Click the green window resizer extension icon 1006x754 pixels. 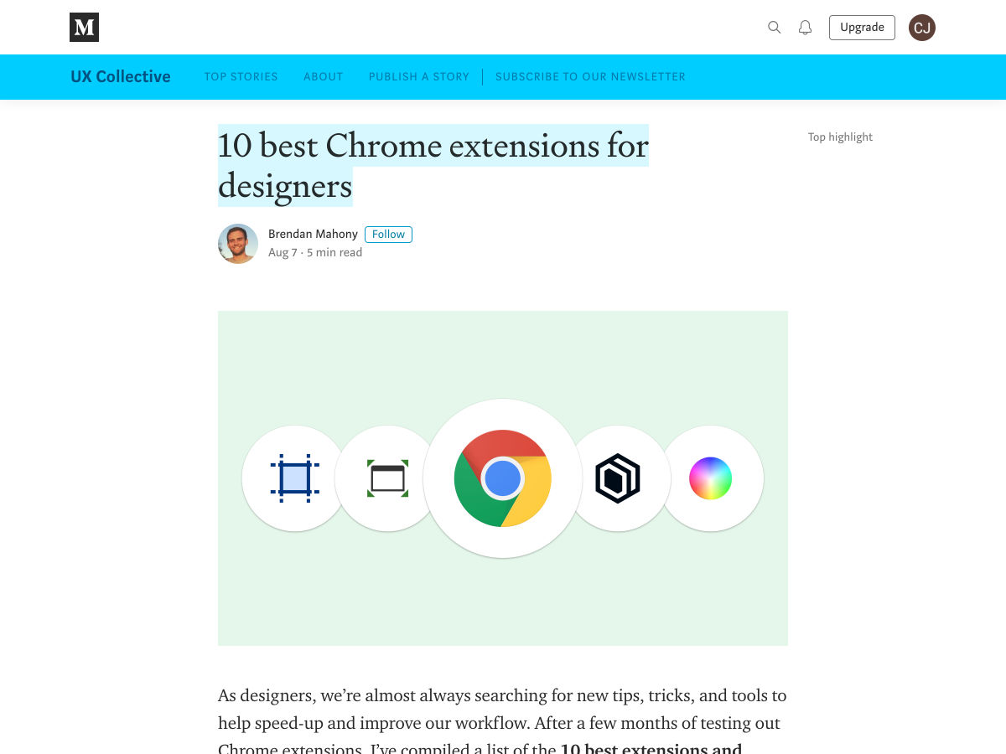[x=387, y=478]
